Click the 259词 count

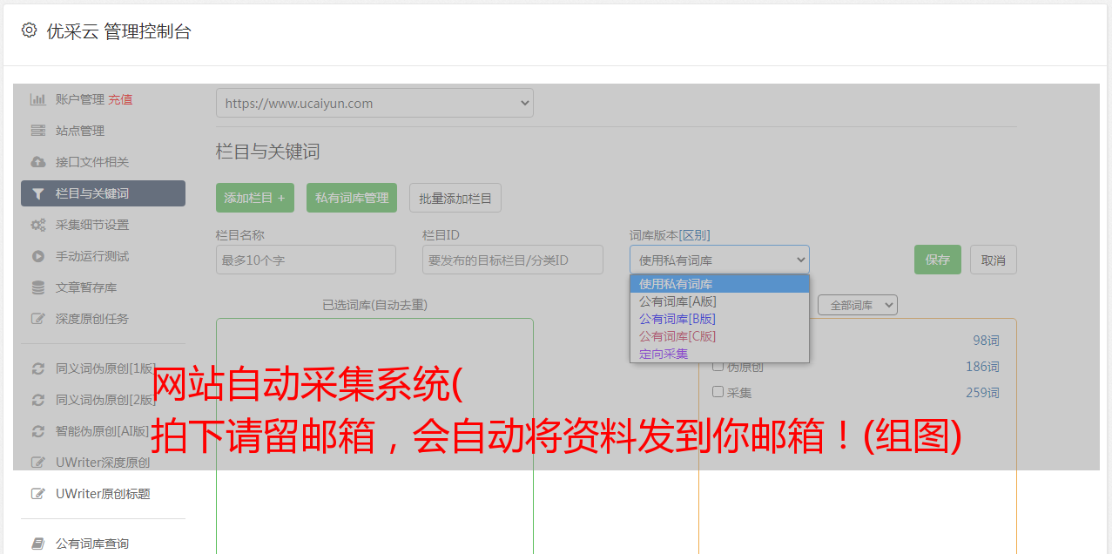982,393
